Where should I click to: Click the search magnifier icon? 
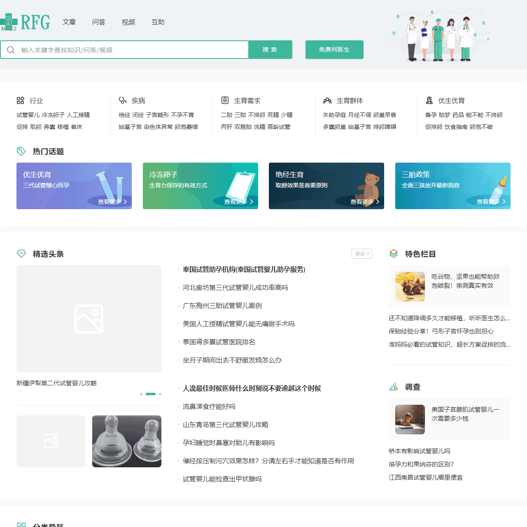(x=11, y=49)
